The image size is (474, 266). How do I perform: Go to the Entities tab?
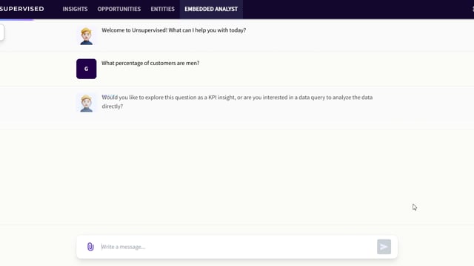tap(162, 9)
